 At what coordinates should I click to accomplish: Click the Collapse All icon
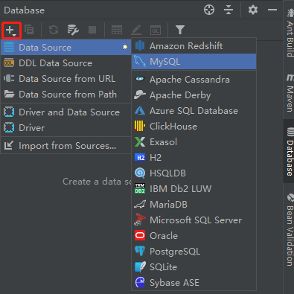pyautogui.click(x=229, y=10)
